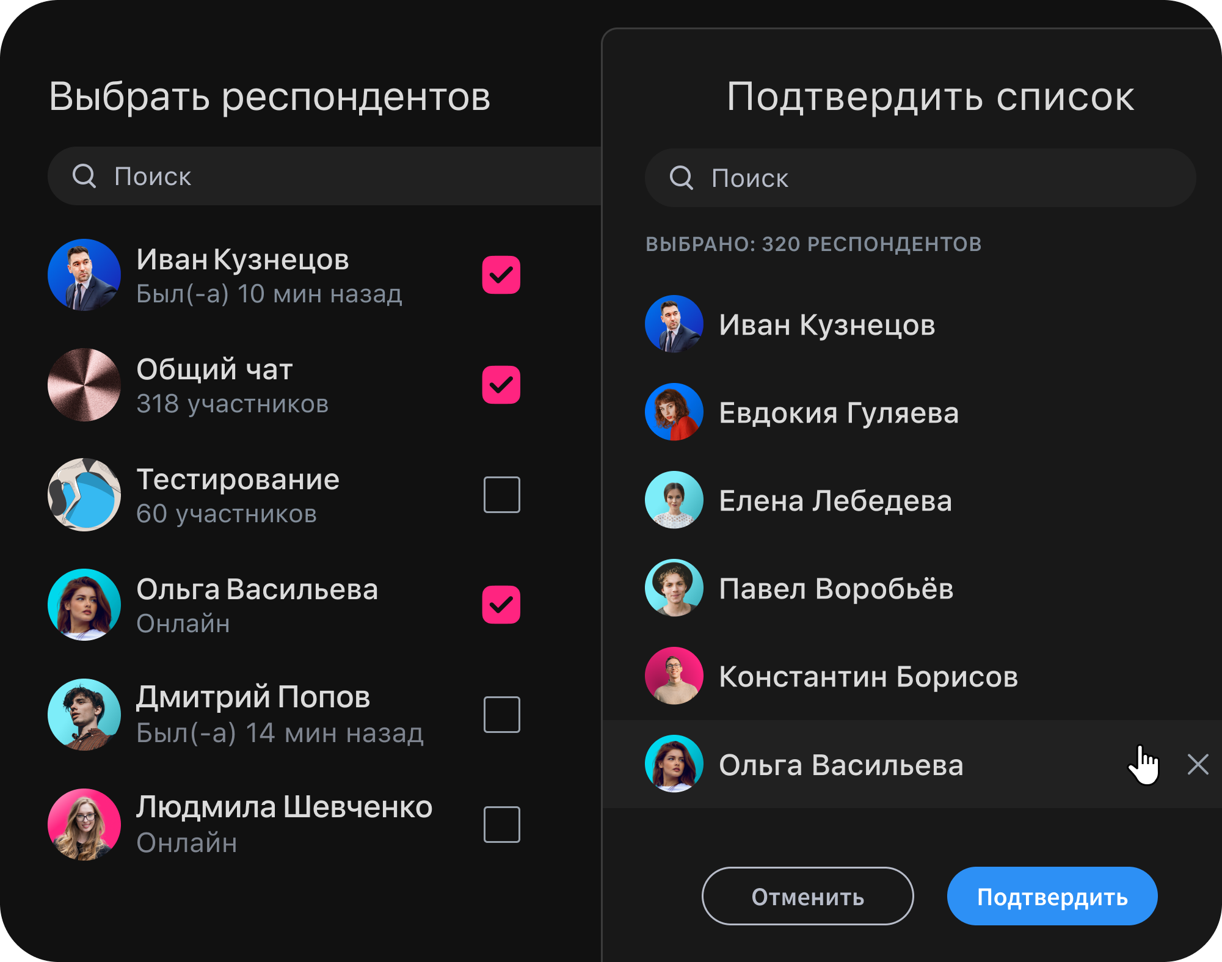Click the Тестирование group avatar

point(84,495)
